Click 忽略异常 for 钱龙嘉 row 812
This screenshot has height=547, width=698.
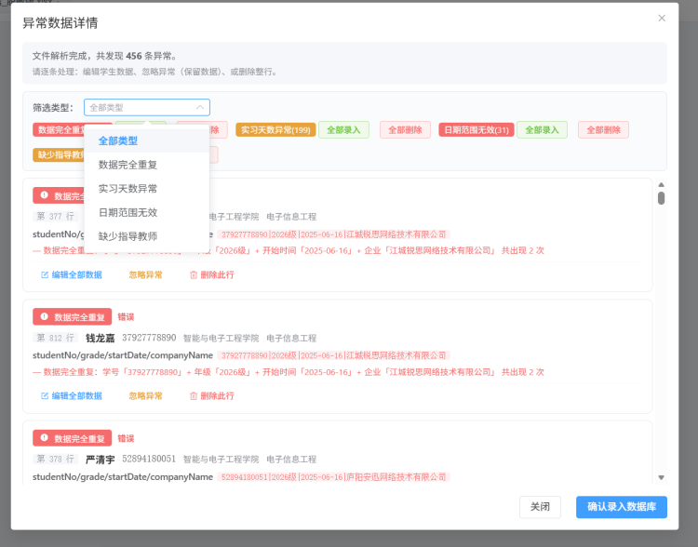click(145, 395)
